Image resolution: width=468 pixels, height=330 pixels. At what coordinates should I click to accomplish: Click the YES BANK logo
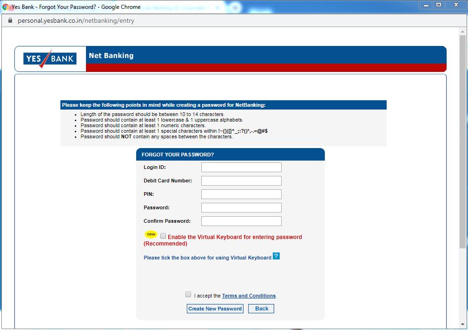(x=49, y=58)
